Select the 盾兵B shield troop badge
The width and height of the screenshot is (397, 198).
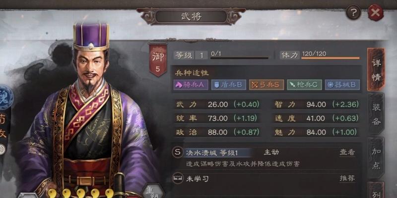pos(228,85)
